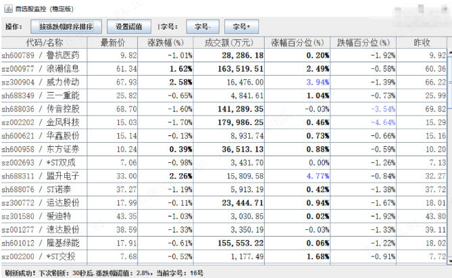Image resolution: width=452 pixels, height=278 pixels.
Task: Click blue 4.77% percentile for 盟升电子
Action: pos(318,176)
